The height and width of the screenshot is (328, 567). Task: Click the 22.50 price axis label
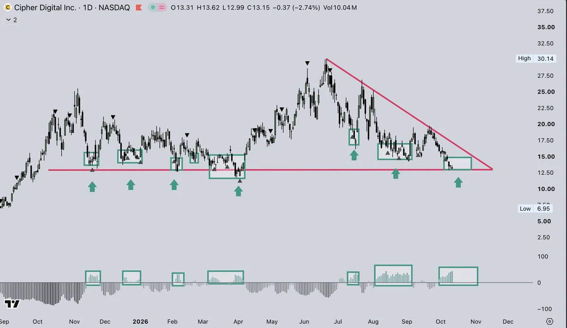coord(546,108)
